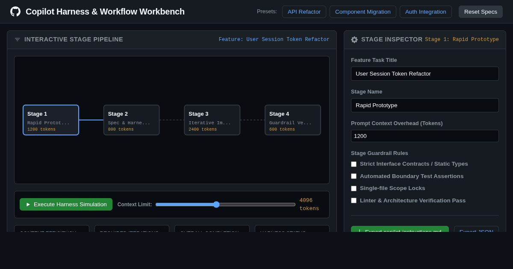The height and width of the screenshot is (269, 513).
Task: Enable Automated Boundary Test Assertions
Action: [354, 176]
